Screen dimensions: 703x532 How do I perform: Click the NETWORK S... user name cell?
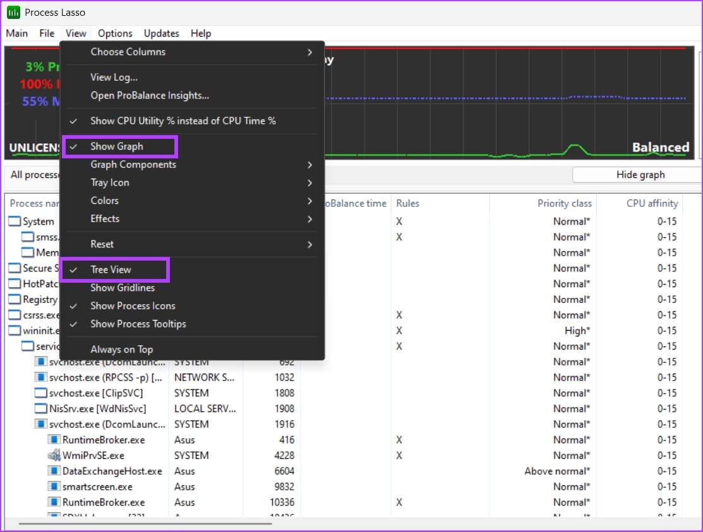click(x=204, y=377)
